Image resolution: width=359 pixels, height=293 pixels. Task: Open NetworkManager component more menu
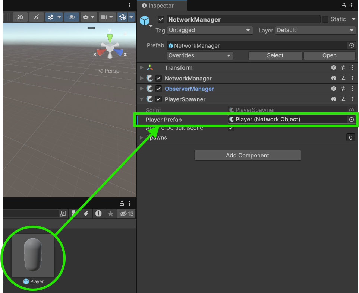[352, 78]
